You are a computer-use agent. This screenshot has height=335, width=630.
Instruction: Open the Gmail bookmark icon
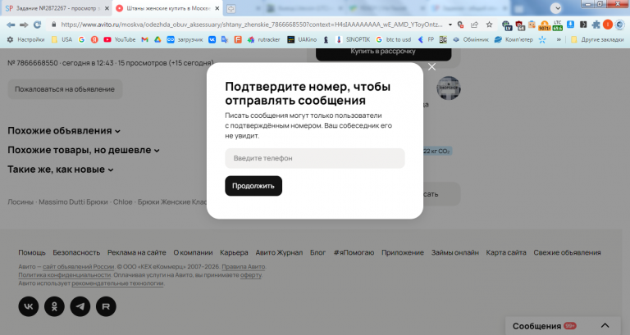pyautogui.click(x=144, y=39)
